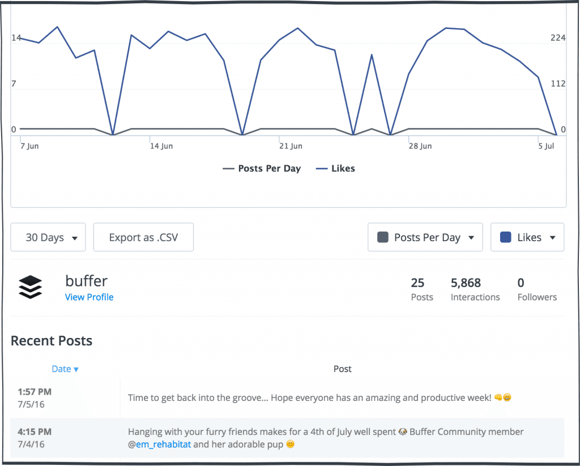Click the Buffer stacked-layers logo icon
The height and width of the screenshot is (466, 580).
(x=30, y=287)
